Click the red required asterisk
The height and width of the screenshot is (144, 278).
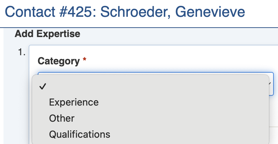[84, 61]
